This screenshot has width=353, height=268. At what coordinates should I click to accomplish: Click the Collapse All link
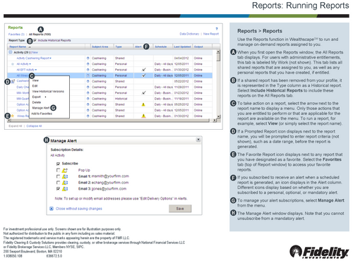[x=34, y=126]
